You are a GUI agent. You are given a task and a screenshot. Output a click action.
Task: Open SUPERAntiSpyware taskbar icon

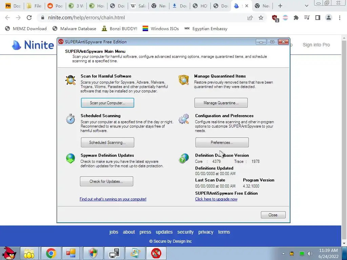[x=156, y=253]
